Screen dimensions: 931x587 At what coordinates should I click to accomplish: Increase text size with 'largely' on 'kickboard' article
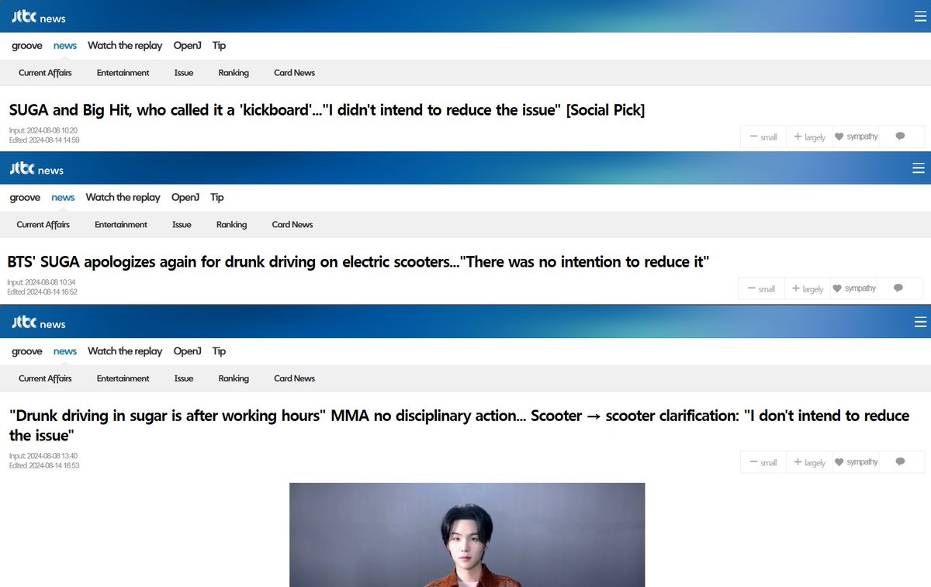pos(809,137)
